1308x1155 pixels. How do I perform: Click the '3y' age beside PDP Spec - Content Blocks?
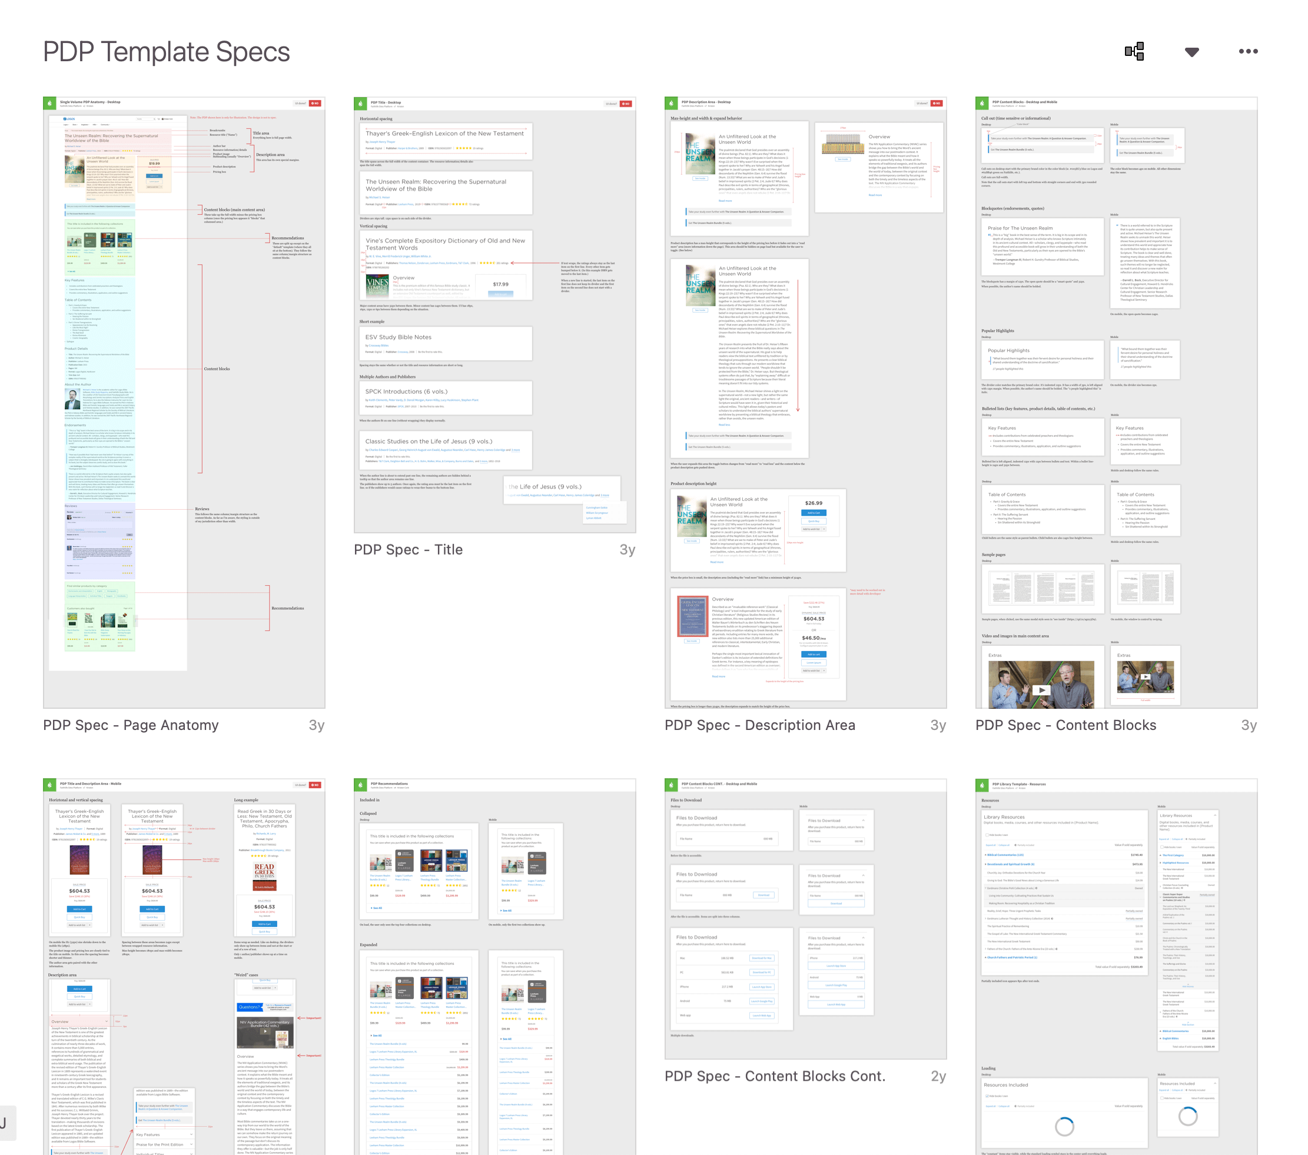coord(1249,726)
